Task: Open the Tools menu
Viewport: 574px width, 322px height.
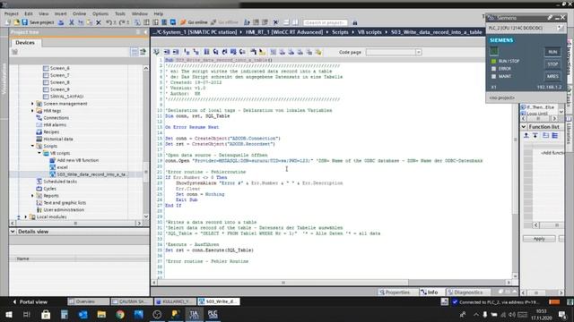Action: click(120, 14)
